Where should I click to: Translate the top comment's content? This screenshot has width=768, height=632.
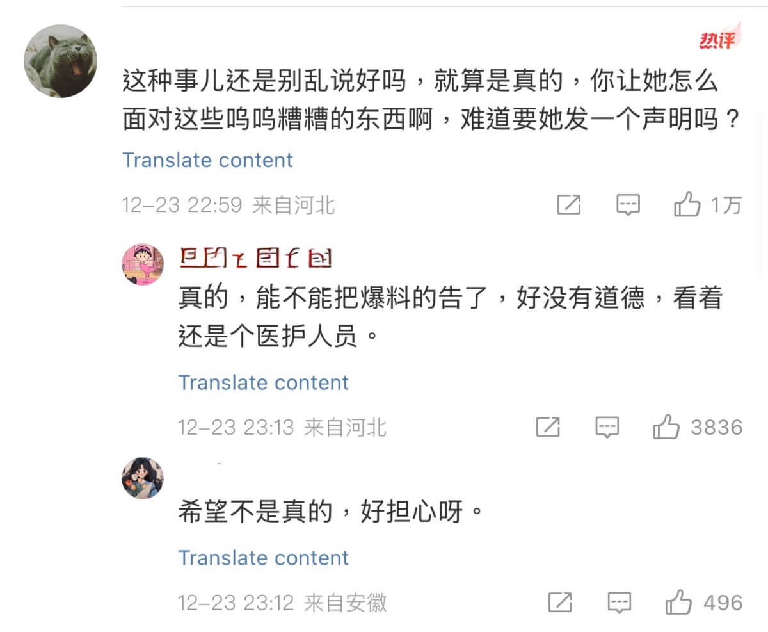click(x=207, y=160)
